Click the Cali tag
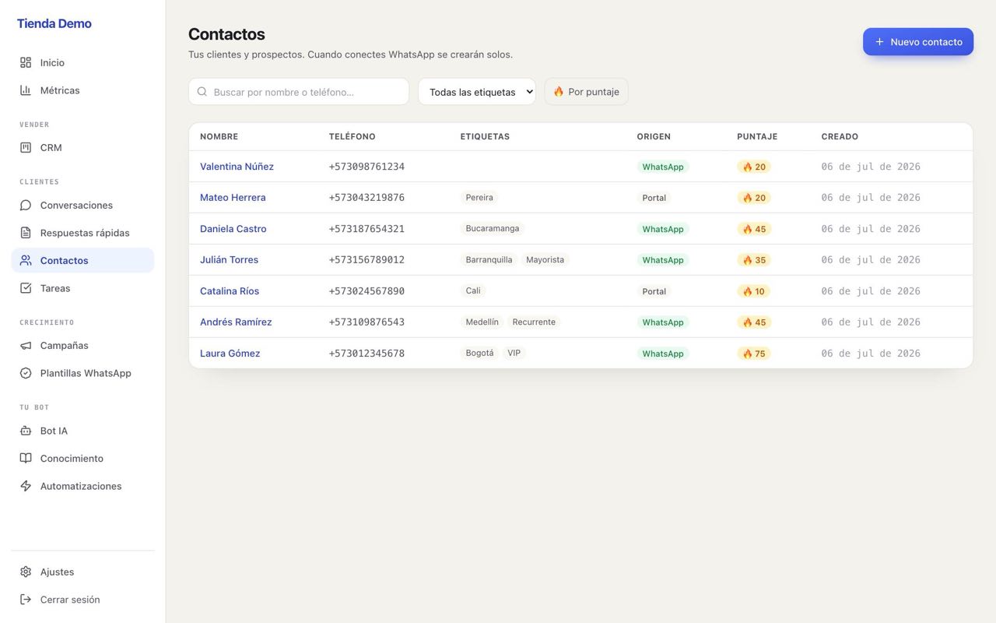 473,291
